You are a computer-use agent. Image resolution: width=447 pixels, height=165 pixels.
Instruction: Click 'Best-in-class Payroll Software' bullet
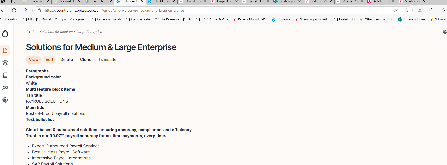61,152
